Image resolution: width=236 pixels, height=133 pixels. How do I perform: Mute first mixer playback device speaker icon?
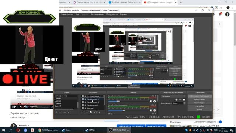pos(151,101)
